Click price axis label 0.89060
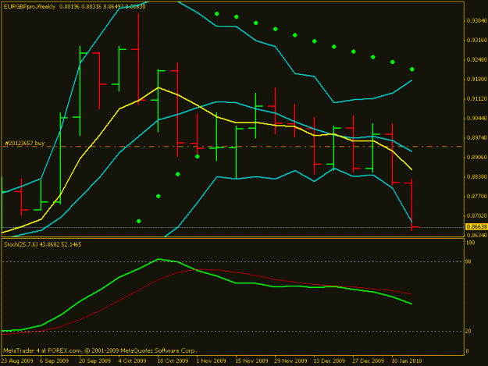The width and height of the screenshot is (488, 366). [x=476, y=158]
